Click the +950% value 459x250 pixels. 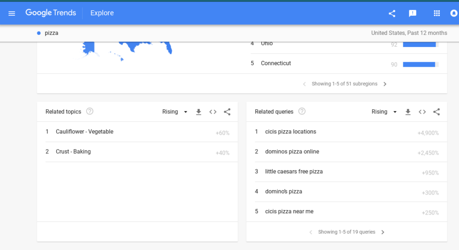pos(430,173)
